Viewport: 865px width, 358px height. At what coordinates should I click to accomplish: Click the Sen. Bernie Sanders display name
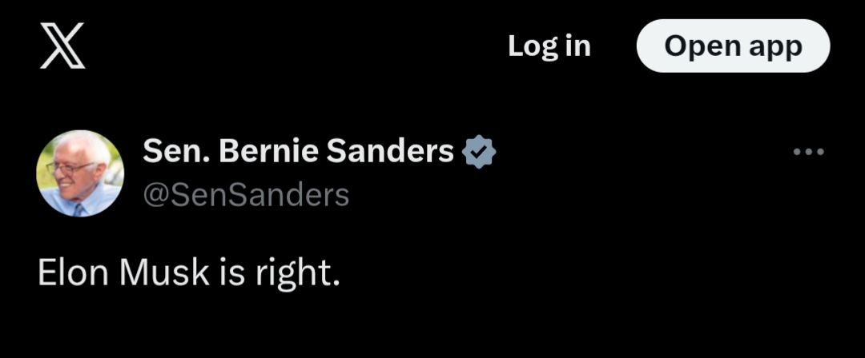[x=298, y=150]
